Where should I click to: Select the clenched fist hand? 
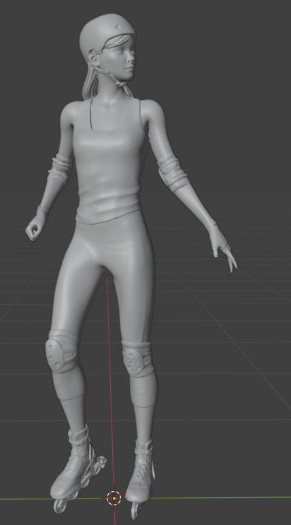pos(35,230)
